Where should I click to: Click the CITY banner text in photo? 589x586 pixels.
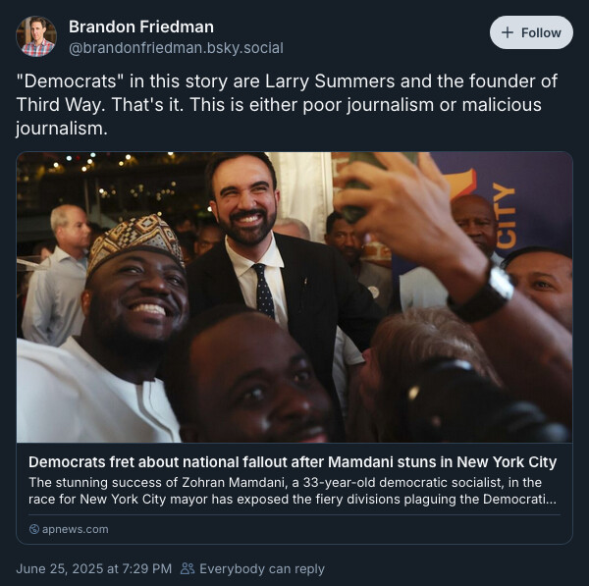[504, 216]
